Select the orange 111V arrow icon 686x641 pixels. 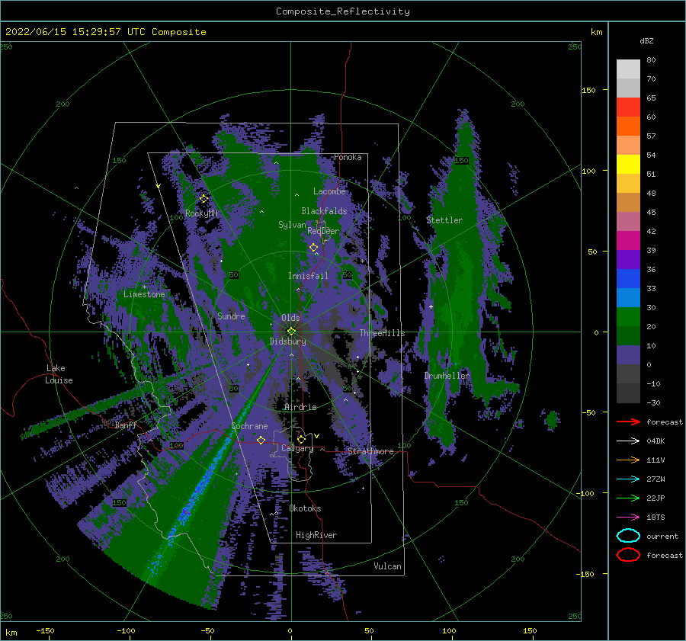point(628,460)
